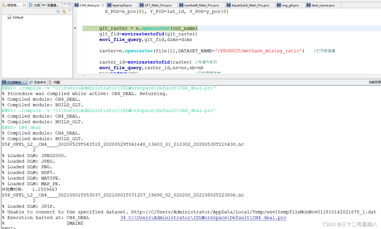Close the IDL控制台 console tab
The width and height of the screenshot is (381, 229).
point(25,82)
